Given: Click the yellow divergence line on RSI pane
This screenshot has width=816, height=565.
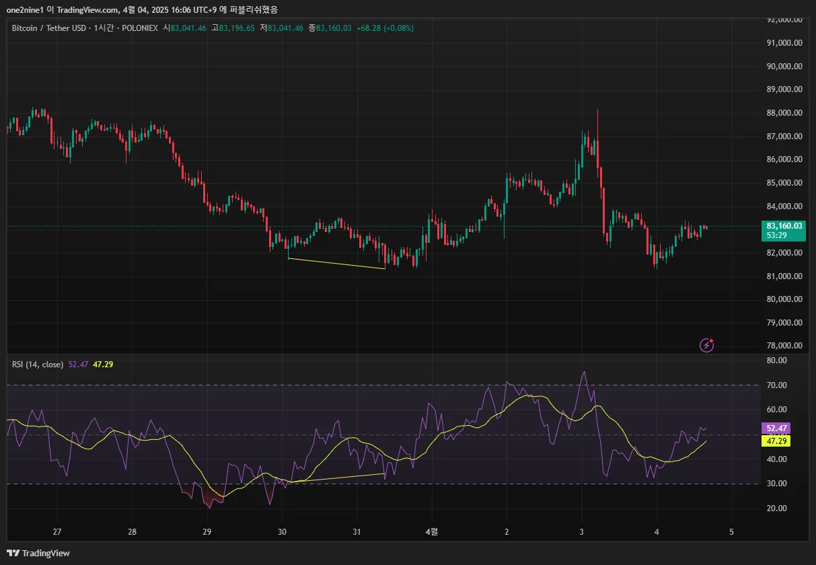Looking at the screenshot, I should pyautogui.click(x=336, y=478).
